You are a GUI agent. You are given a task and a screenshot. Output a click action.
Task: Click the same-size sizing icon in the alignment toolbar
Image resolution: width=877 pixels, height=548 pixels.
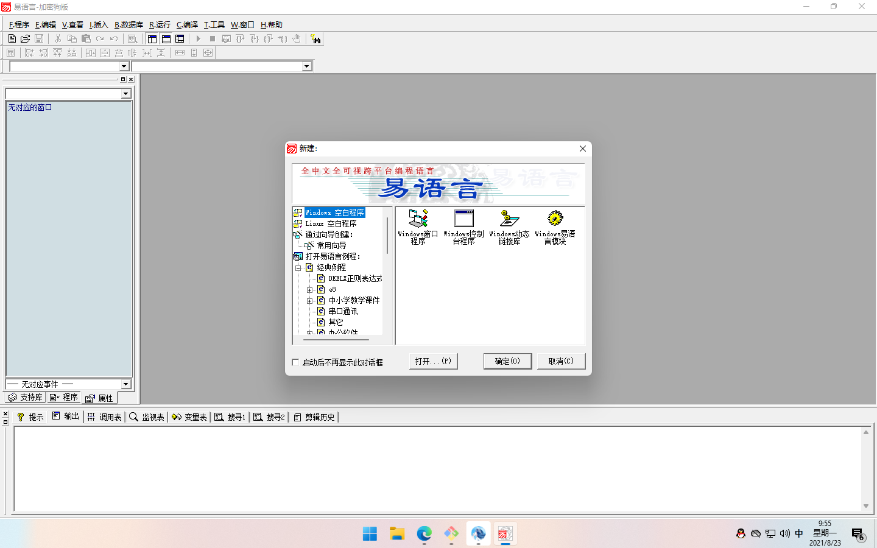[208, 53]
